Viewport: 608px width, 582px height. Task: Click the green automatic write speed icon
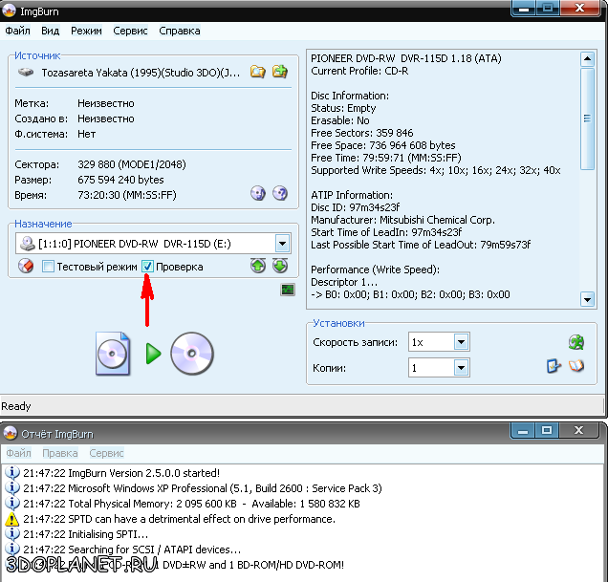pyautogui.click(x=575, y=342)
